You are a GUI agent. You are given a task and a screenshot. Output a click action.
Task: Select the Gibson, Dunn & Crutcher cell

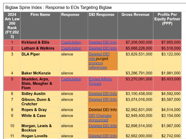(x=40, y=102)
